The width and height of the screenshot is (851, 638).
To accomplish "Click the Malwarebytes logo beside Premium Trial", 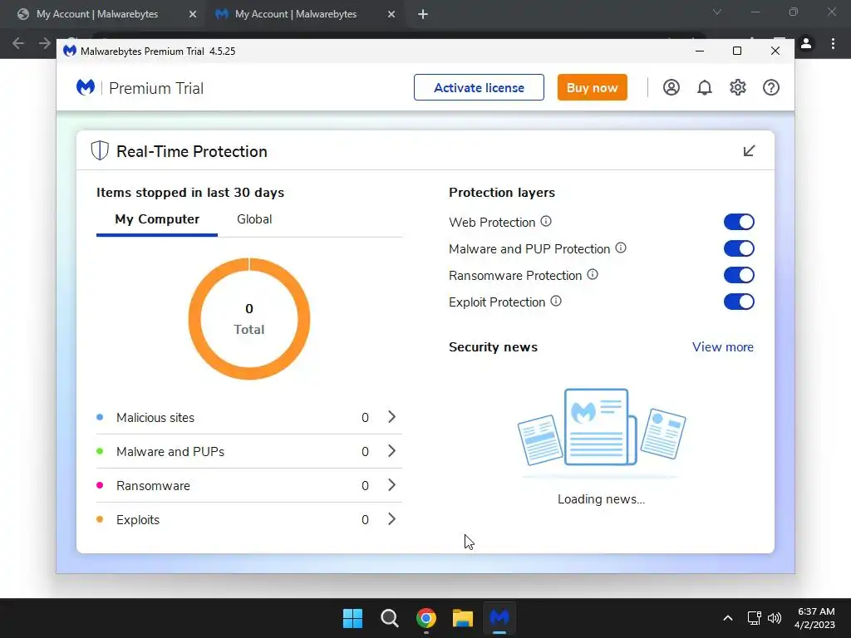I will point(86,87).
